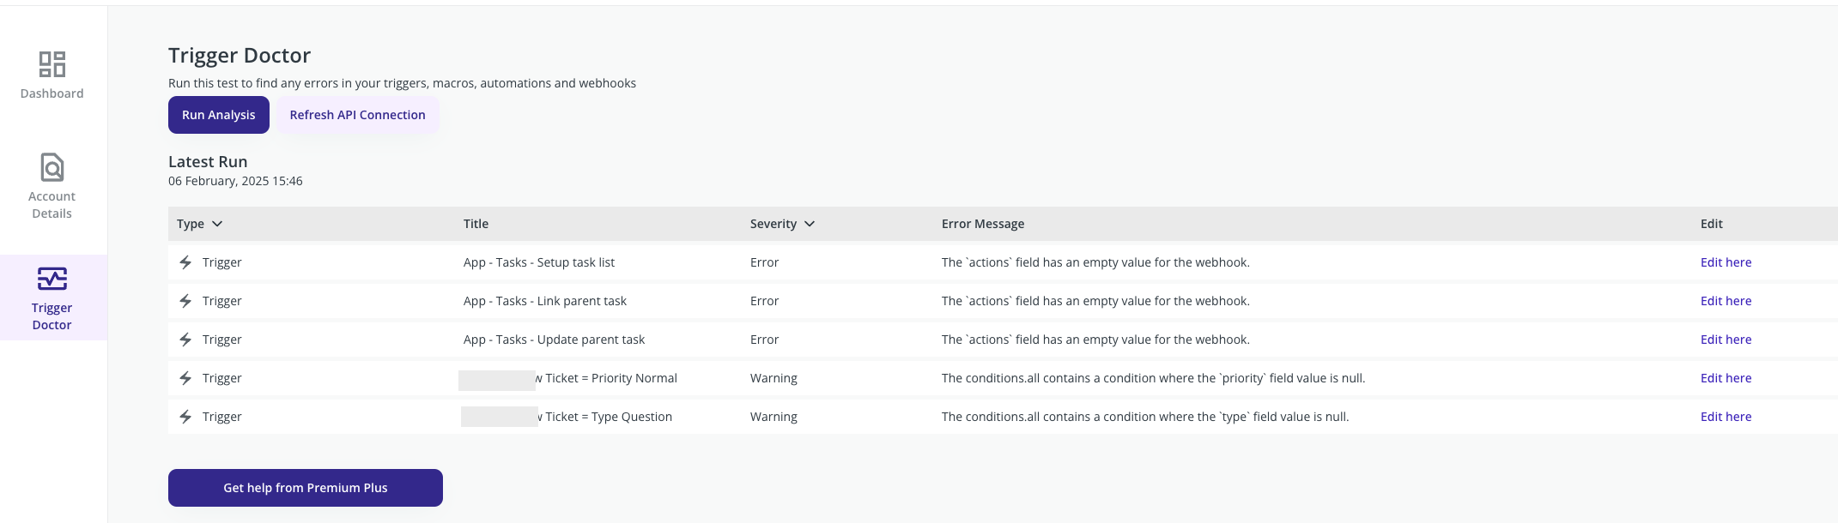Viewport: 1838px width, 523px height.
Task: Edit the Link parent task trigger
Action: [x=1726, y=301]
